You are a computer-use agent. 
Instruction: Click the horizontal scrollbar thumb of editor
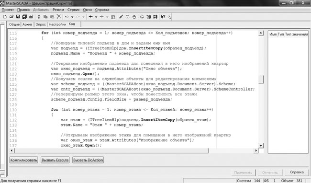coord(111,150)
